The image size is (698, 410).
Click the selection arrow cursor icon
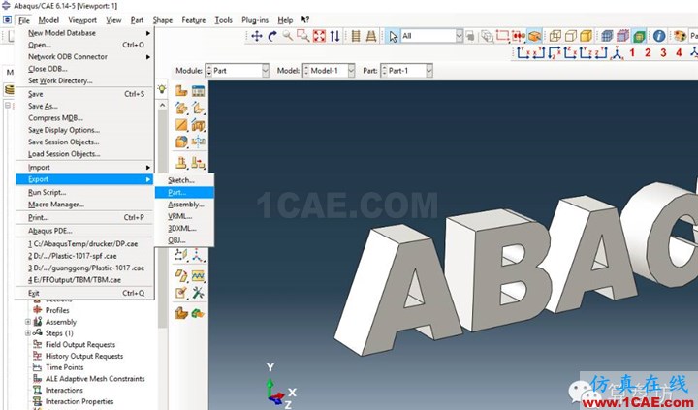click(x=393, y=37)
